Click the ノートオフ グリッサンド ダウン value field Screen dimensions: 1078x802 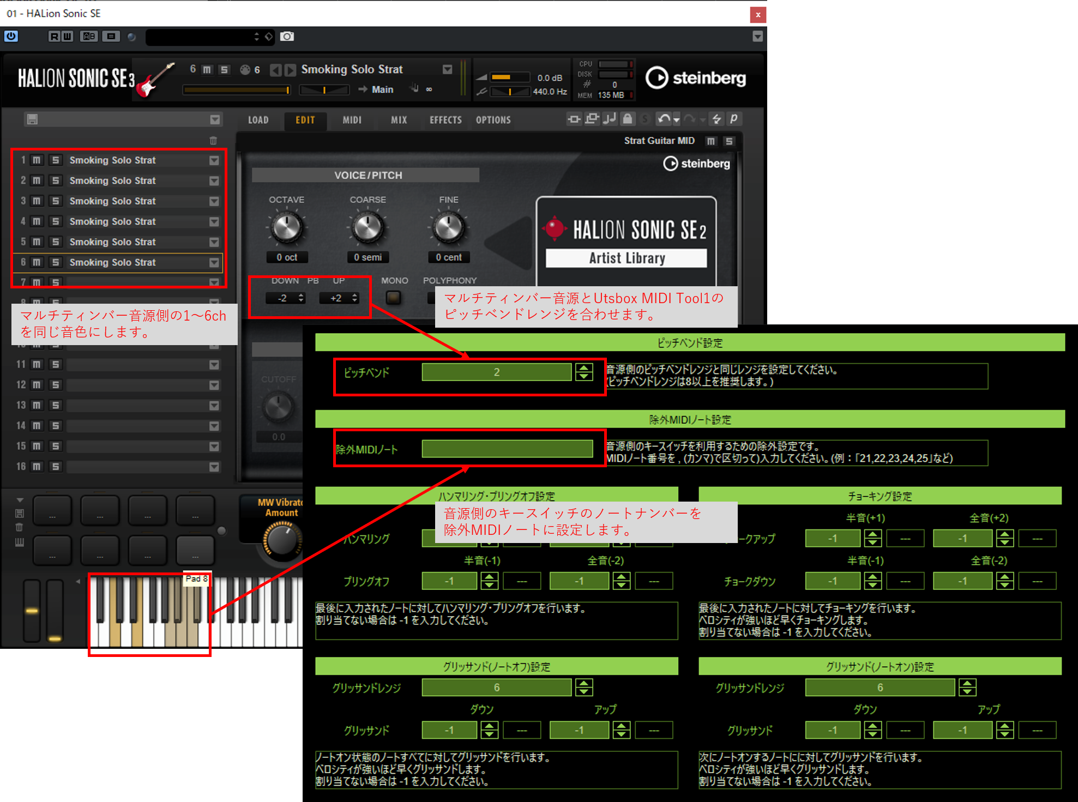449,730
